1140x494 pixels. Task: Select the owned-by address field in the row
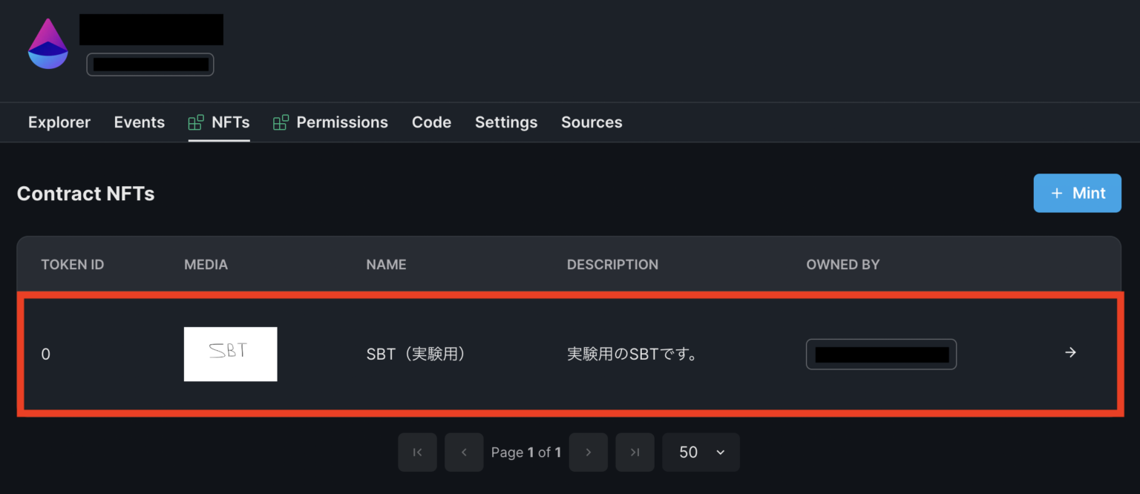pos(881,354)
